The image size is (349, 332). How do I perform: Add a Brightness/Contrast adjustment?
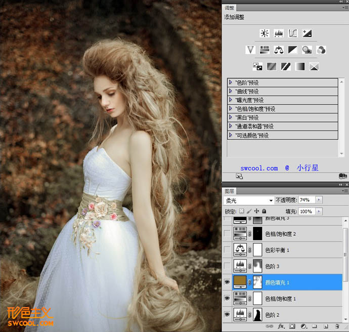pos(264,33)
